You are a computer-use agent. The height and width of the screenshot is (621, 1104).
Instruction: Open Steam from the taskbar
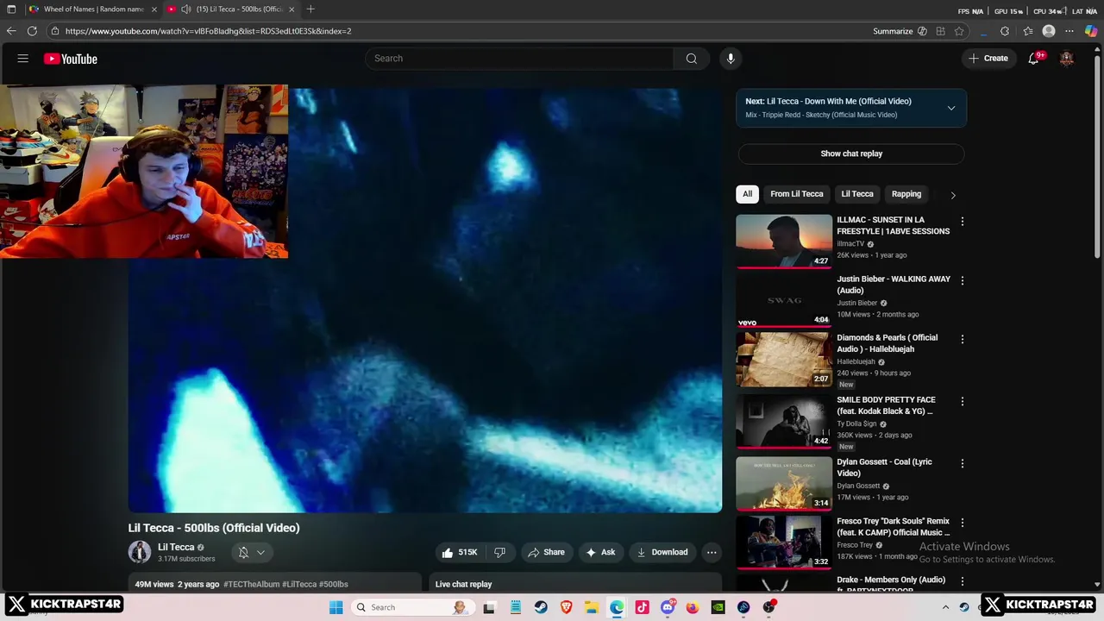pos(540,607)
